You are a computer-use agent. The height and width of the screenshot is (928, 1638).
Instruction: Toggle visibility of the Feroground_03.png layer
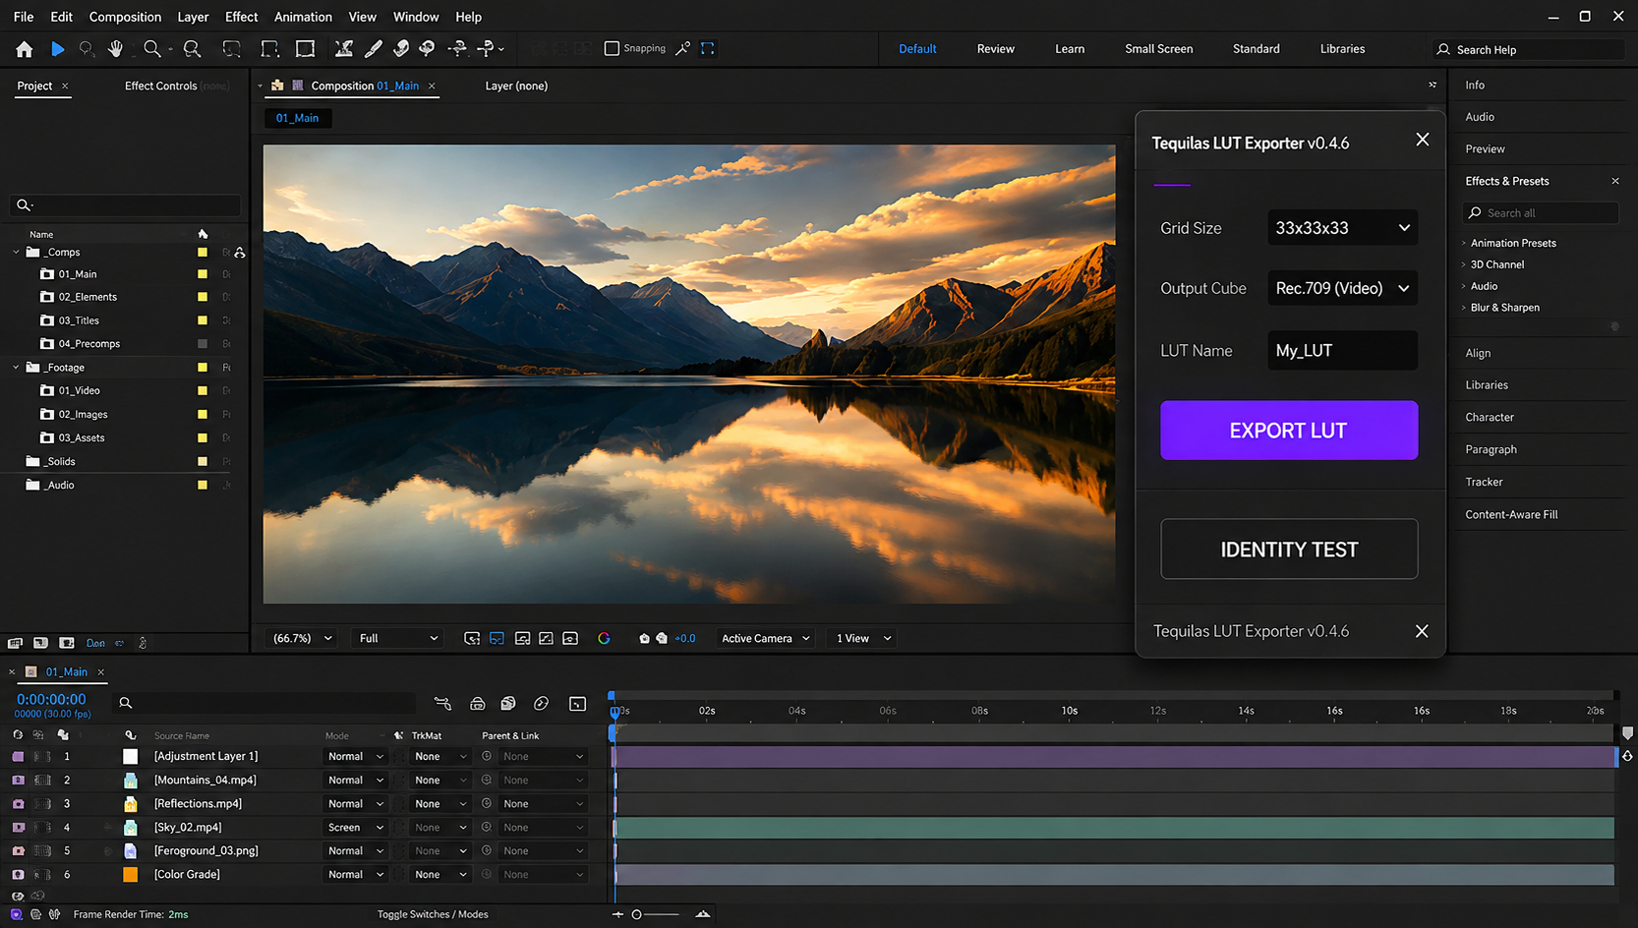[x=18, y=850]
